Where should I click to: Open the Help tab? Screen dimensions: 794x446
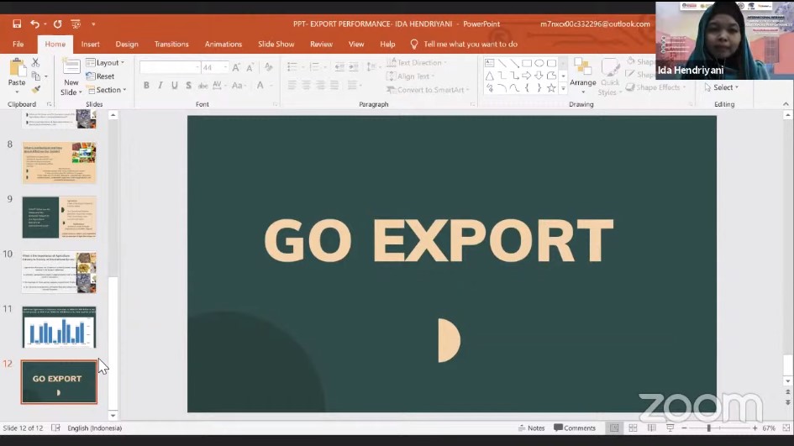(387, 44)
